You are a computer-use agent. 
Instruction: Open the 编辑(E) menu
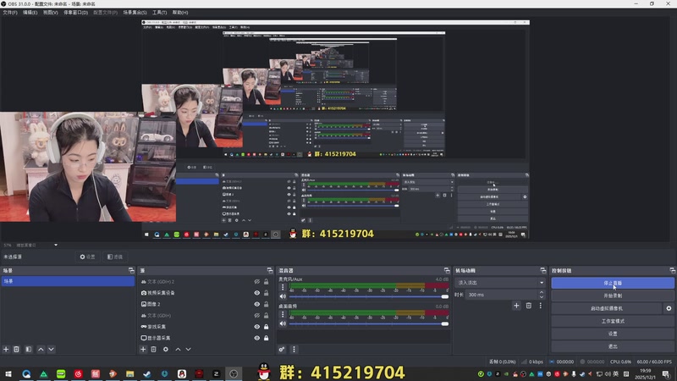pos(30,13)
